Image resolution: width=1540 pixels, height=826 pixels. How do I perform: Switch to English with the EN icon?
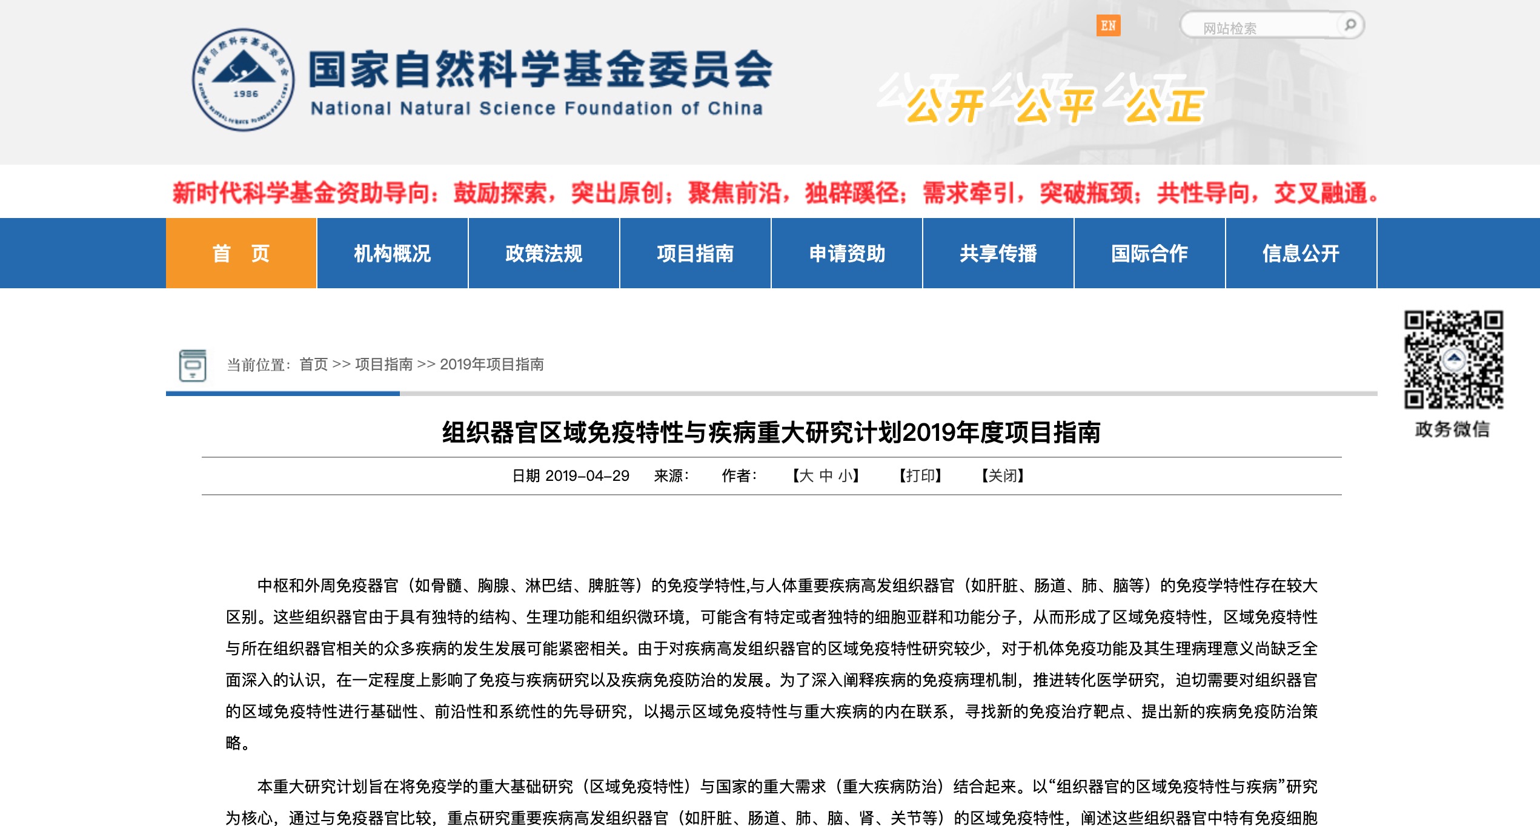pyautogui.click(x=1108, y=25)
